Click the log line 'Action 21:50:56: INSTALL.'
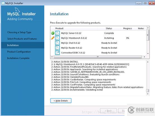The image size is (155, 116). coord(65,62)
